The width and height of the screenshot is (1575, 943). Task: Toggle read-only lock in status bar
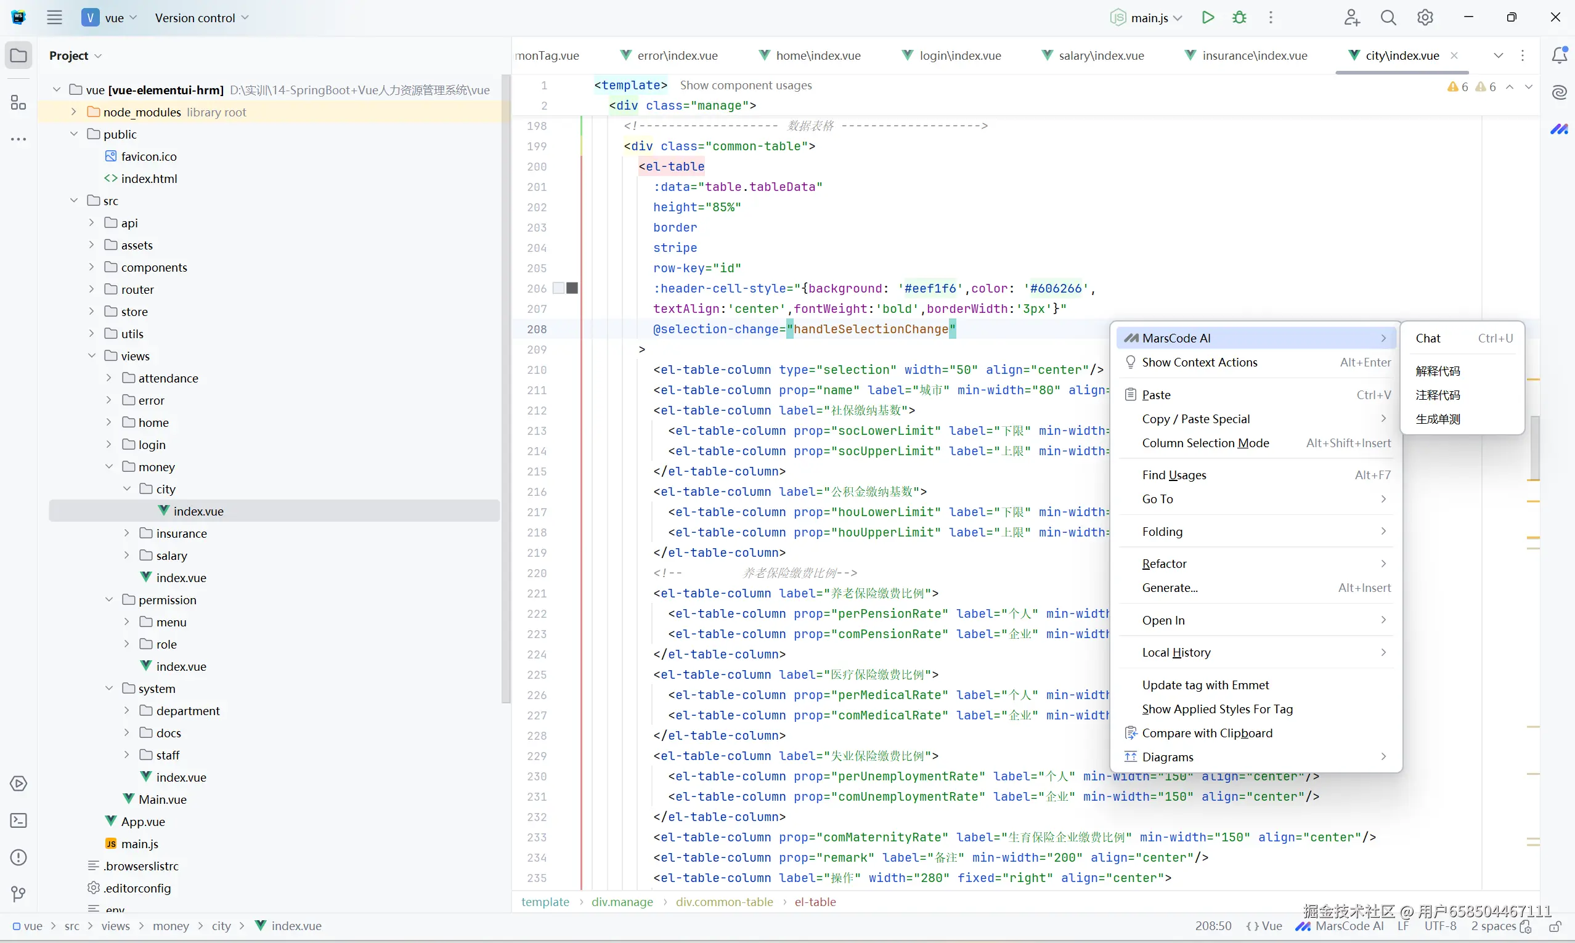[1555, 926]
